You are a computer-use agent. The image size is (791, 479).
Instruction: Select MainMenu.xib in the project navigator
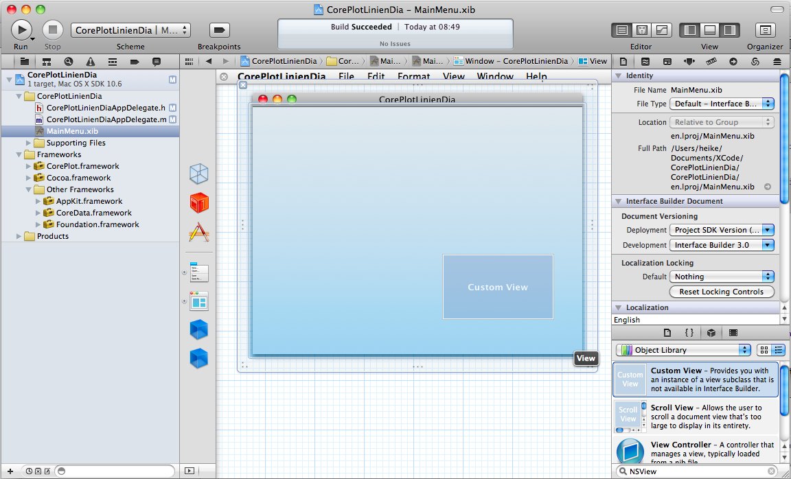click(x=71, y=131)
